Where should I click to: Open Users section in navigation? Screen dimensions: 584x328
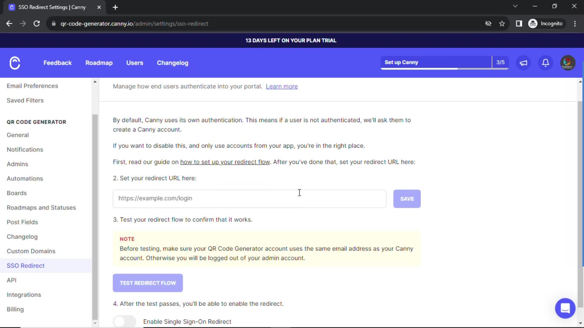(x=135, y=63)
